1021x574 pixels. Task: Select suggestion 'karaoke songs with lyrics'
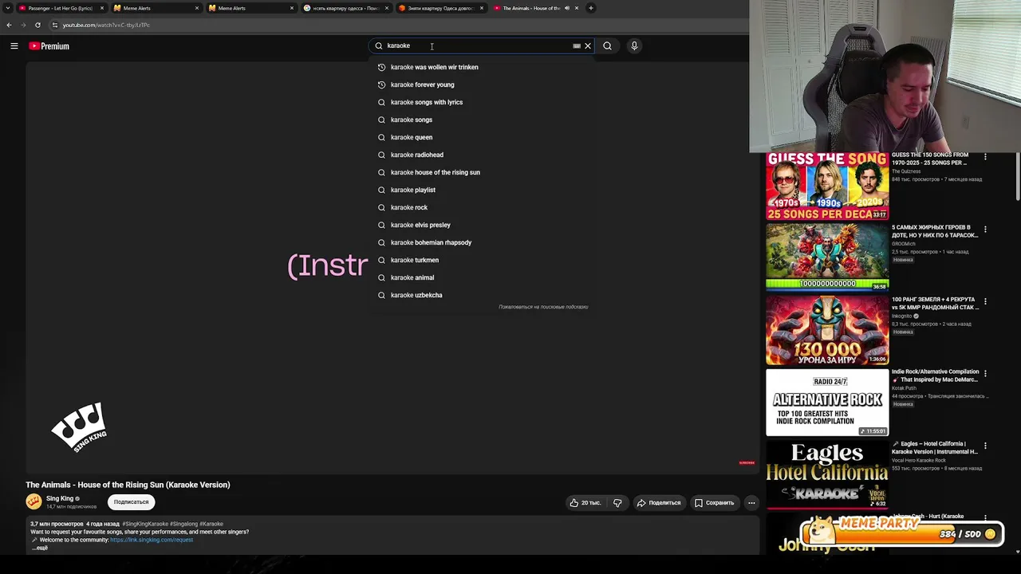point(482,102)
